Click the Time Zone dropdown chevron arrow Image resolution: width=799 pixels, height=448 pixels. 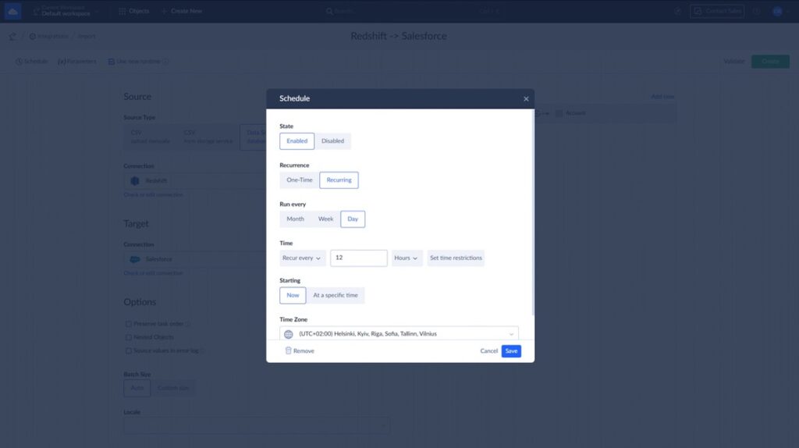click(511, 334)
